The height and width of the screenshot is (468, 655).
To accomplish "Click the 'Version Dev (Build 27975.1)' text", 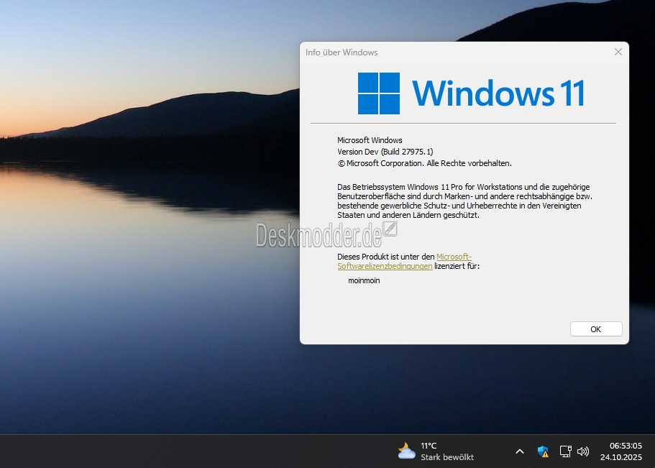I will point(385,152).
